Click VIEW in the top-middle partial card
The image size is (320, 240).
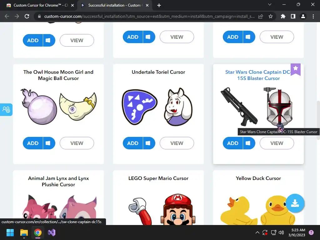click(177, 37)
